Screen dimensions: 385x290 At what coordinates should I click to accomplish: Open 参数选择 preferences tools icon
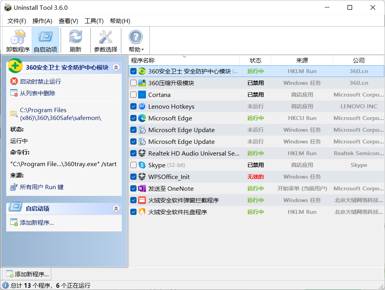pos(106,38)
